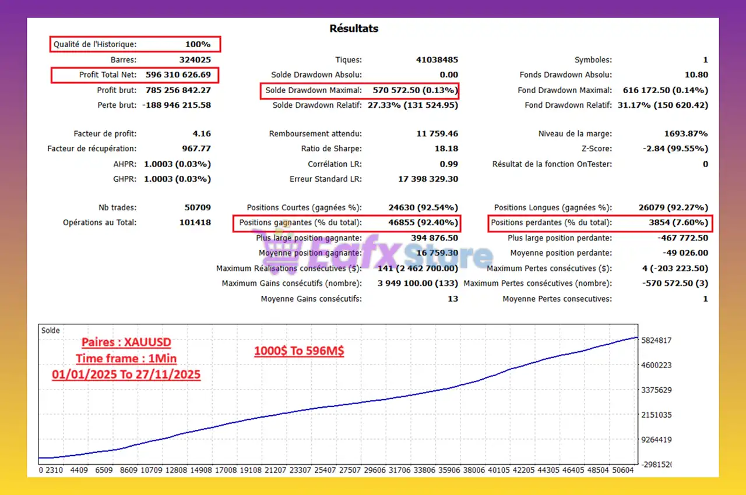The height and width of the screenshot is (495, 746).
Task: Click the Niveau de la marge value
Action: pos(687,133)
